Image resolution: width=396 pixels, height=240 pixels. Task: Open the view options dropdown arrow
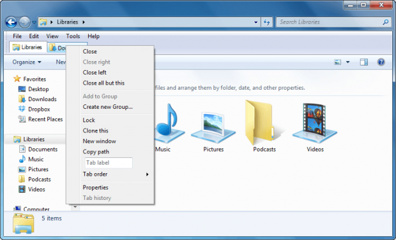click(x=347, y=62)
